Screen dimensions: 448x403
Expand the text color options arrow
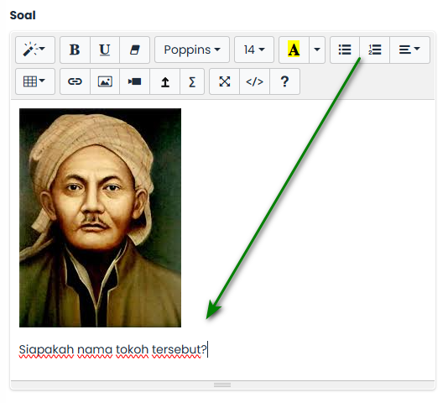(x=317, y=50)
